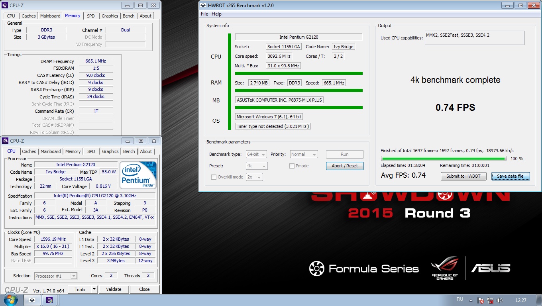Click the Close button in CPU-Z
Viewport: 542px width, 306px height.
pyautogui.click(x=144, y=289)
